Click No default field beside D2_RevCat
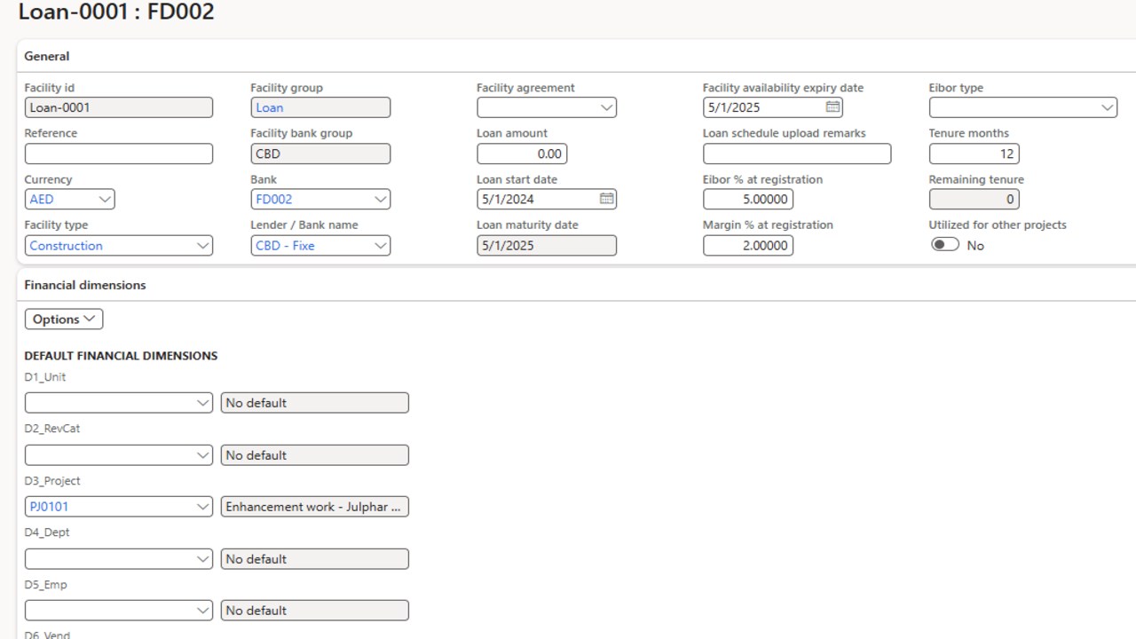 click(315, 455)
